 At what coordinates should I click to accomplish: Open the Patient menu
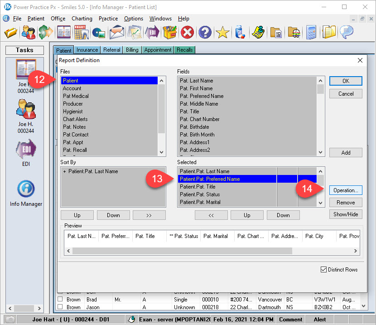point(36,19)
